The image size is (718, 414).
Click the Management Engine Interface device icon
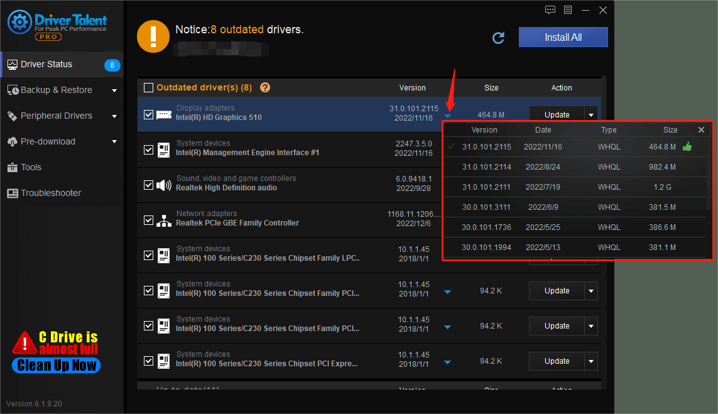(163, 150)
